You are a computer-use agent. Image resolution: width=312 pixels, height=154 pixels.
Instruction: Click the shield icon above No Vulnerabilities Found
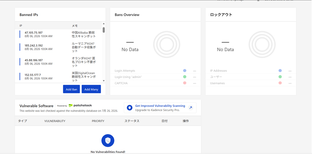pos(108,140)
